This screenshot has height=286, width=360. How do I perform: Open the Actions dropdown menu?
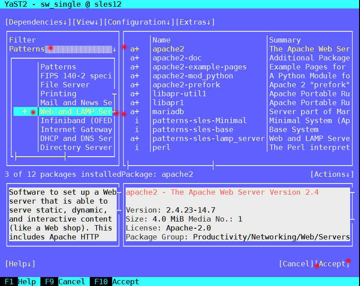[x=332, y=174]
